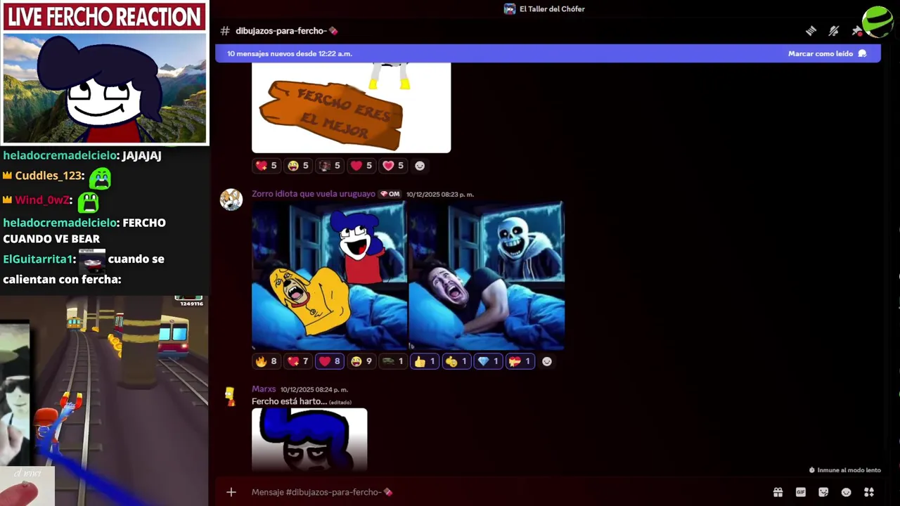Toggle red heart reaction with count 5
The width and height of the screenshot is (900, 506).
pyautogui.click(x=361, y=166)
